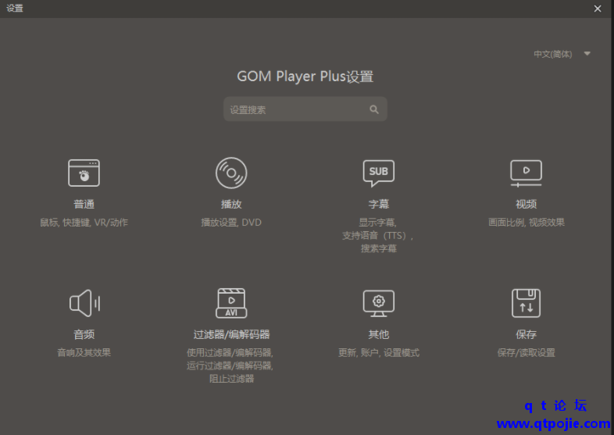Select the 普通 label
Viewport: 614px width, 435px height.
click(84, 204)
